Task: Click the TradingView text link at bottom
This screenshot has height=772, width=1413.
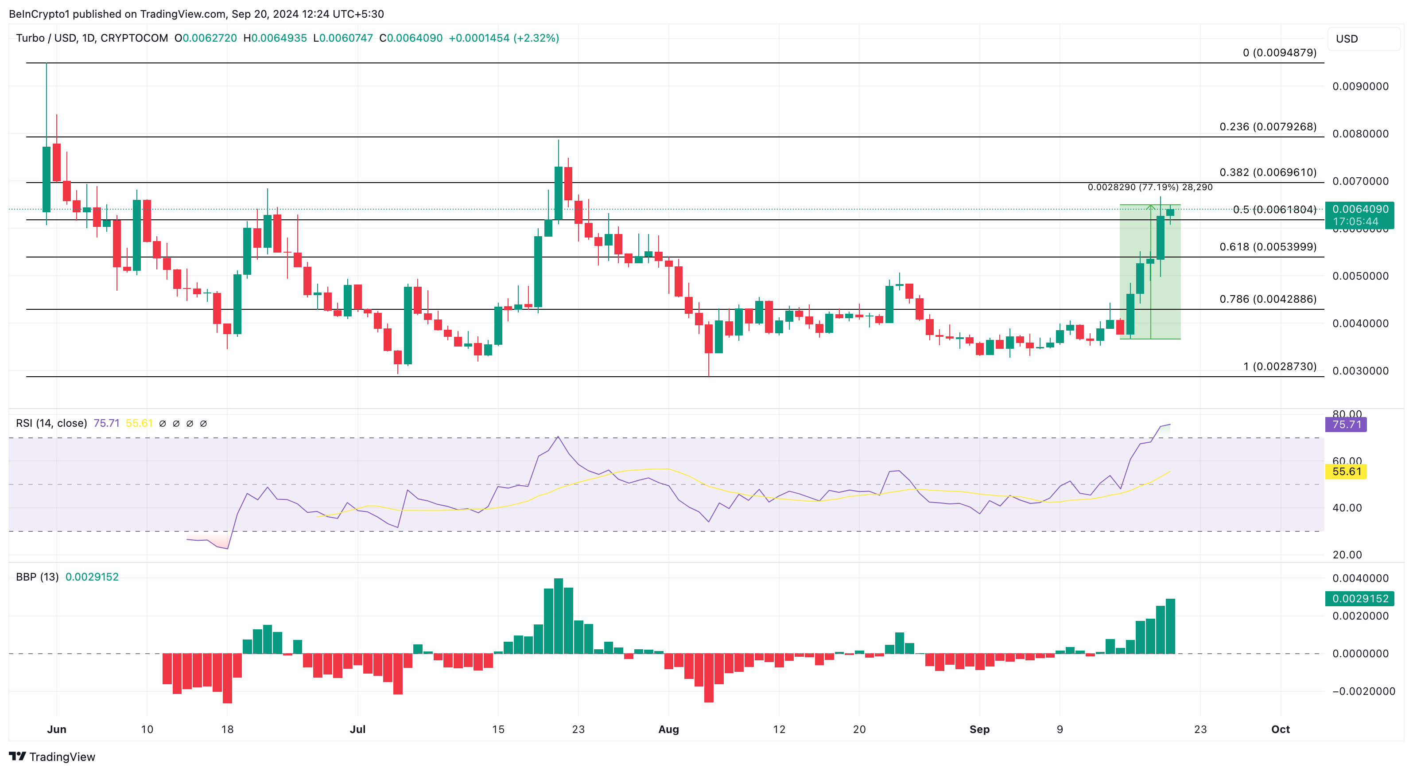Action: [62, 756]
